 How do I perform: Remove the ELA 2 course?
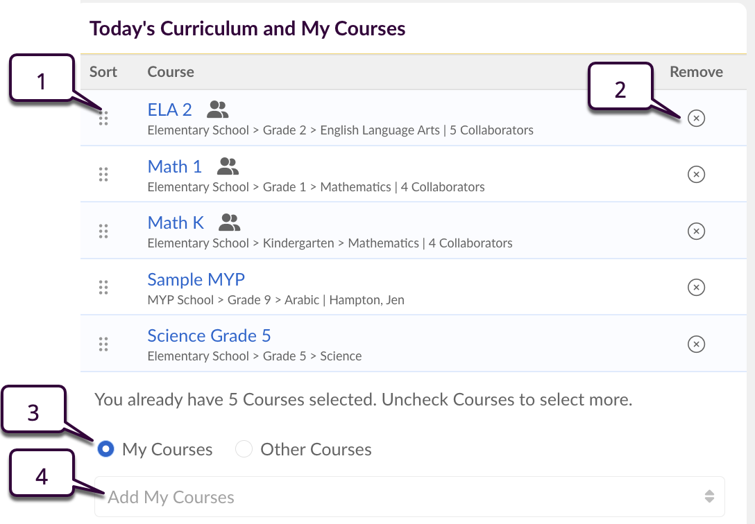(x=696, y=119)
